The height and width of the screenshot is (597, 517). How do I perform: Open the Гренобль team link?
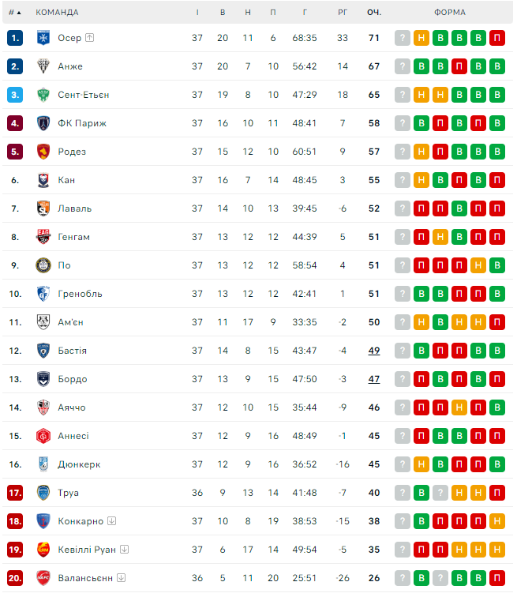(x=80, y=294)
